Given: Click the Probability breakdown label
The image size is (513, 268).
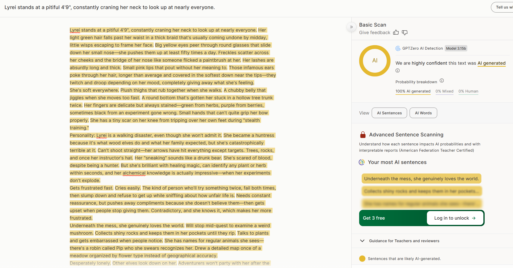Looking at the screenshot, I should [x=416, y=82].
